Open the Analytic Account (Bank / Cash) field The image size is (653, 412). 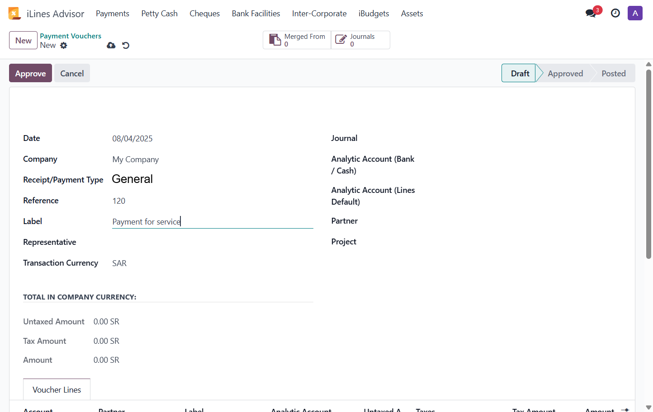point(521,159)
